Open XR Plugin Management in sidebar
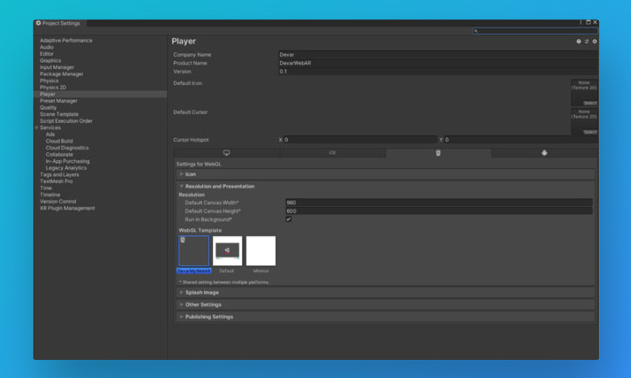 click(x=68, y=208)
